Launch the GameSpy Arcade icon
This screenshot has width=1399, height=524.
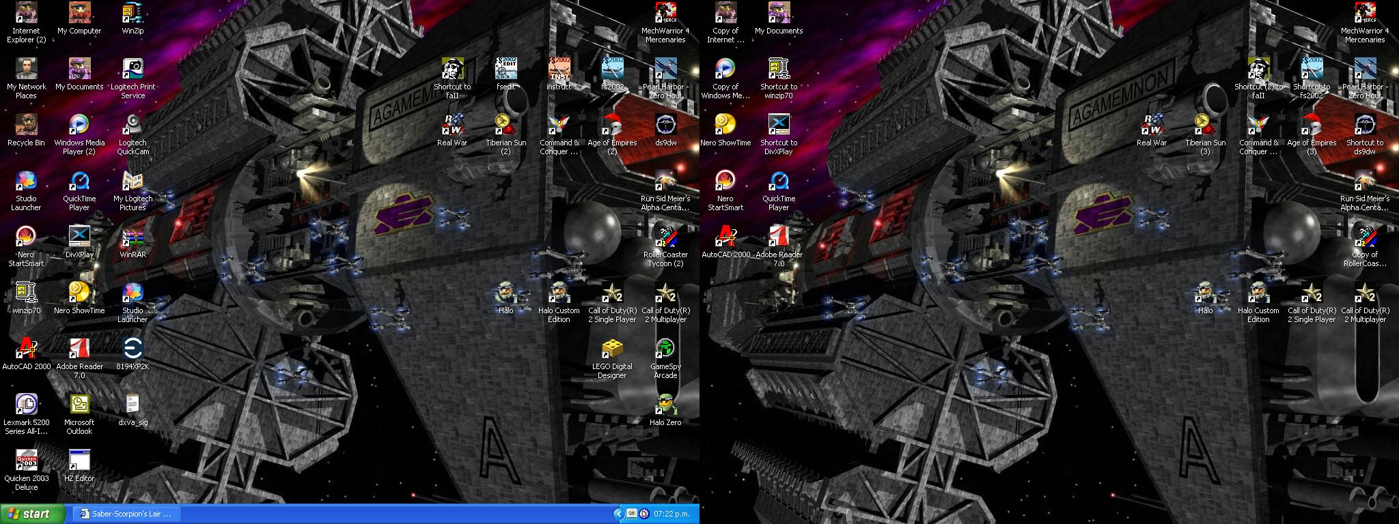click(x=665, y=359)
